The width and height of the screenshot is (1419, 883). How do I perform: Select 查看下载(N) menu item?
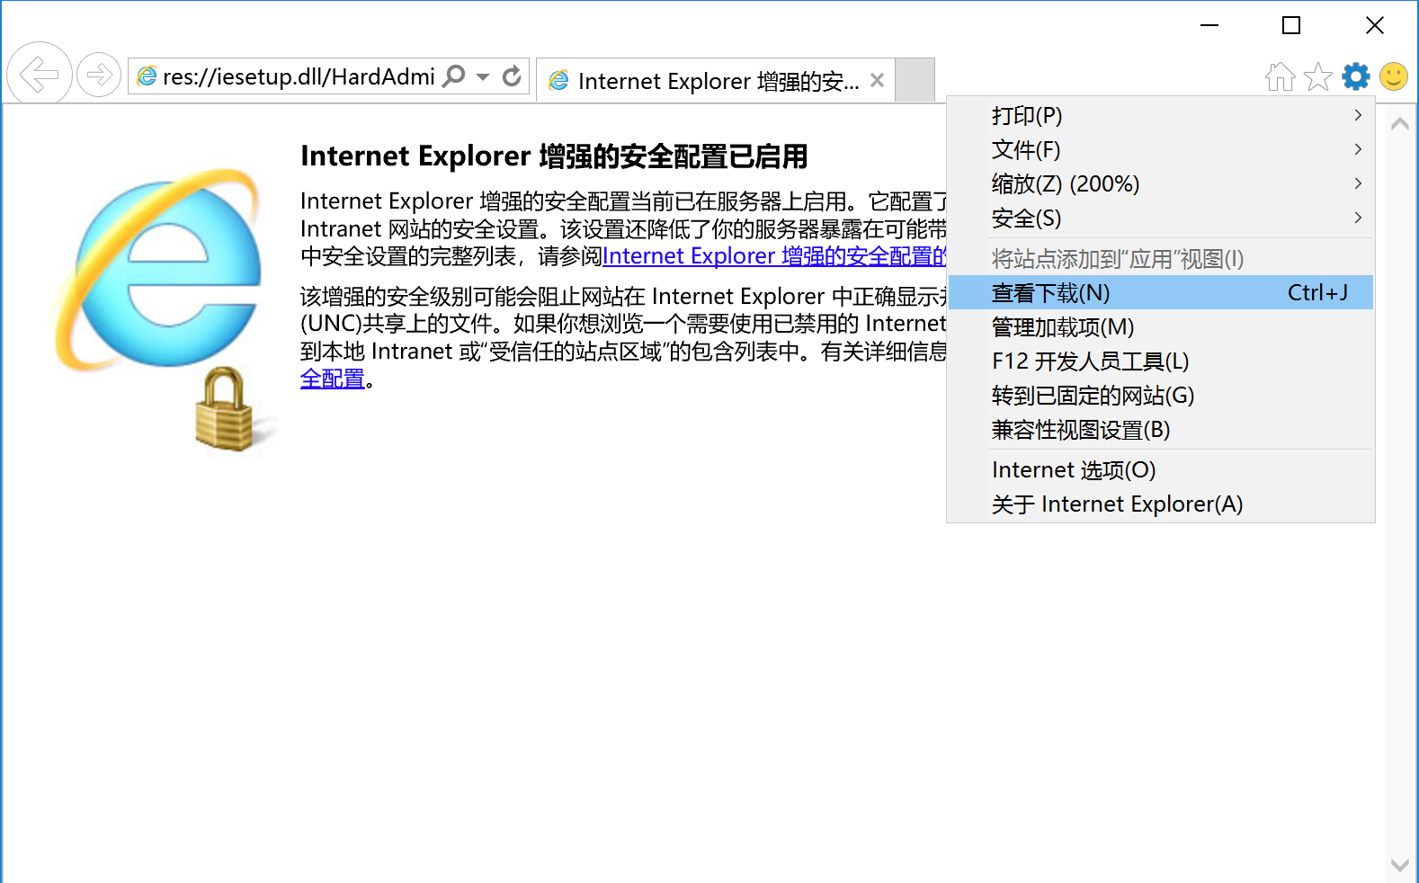tap(1160, 293)
